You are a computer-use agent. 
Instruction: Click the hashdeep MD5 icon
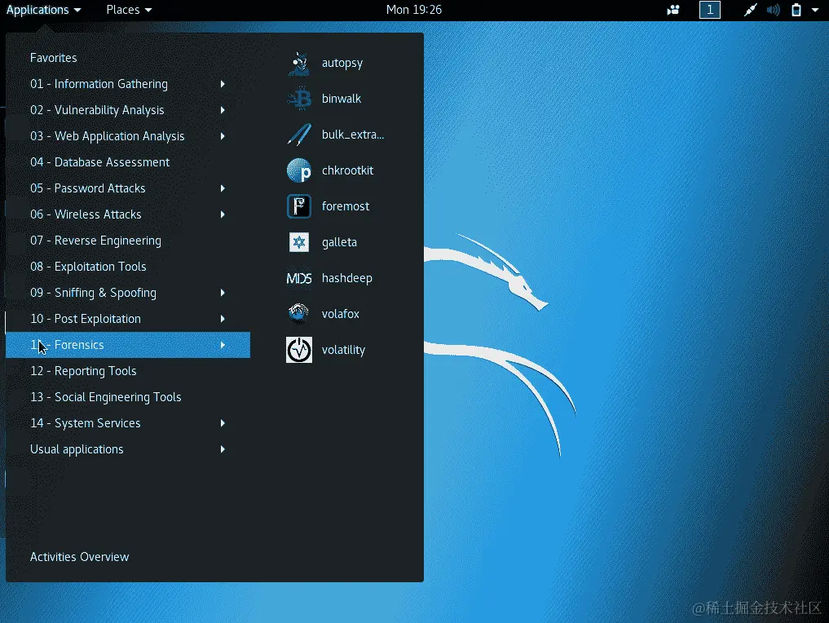click(x=298, y=278)
